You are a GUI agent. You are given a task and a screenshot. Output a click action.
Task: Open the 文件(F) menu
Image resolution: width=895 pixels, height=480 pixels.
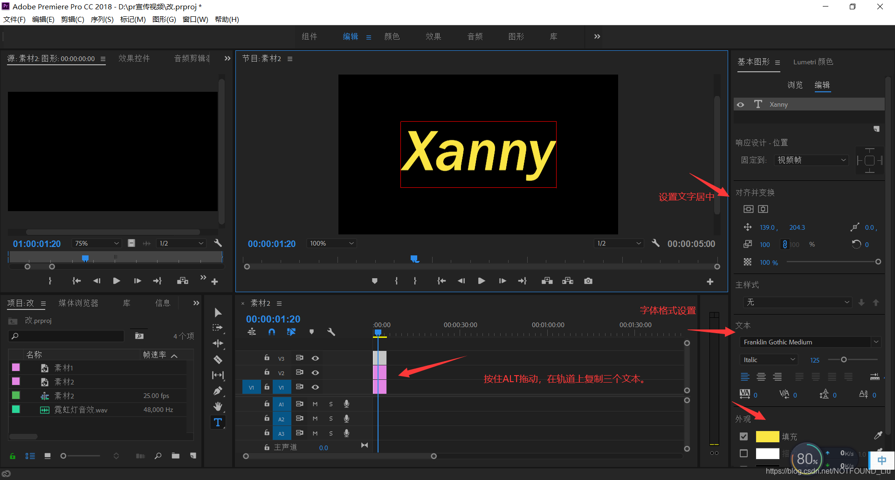[x=14, y=19]
